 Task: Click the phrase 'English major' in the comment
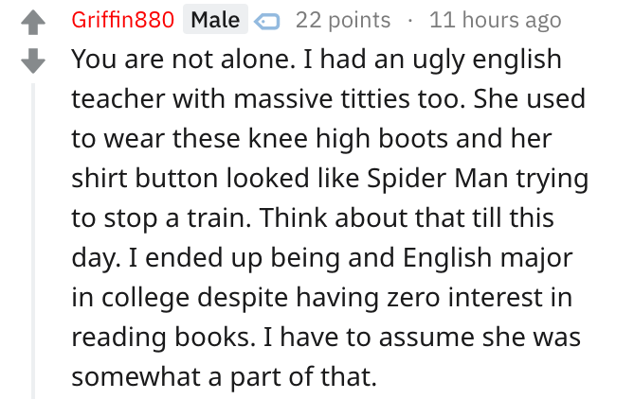488,258
